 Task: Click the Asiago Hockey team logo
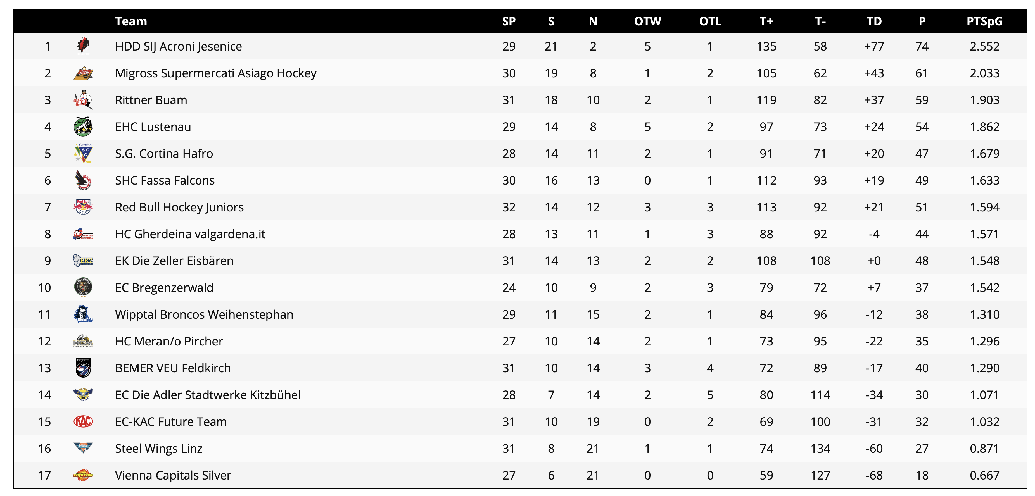pyautogui.click(x=83, y=73)
